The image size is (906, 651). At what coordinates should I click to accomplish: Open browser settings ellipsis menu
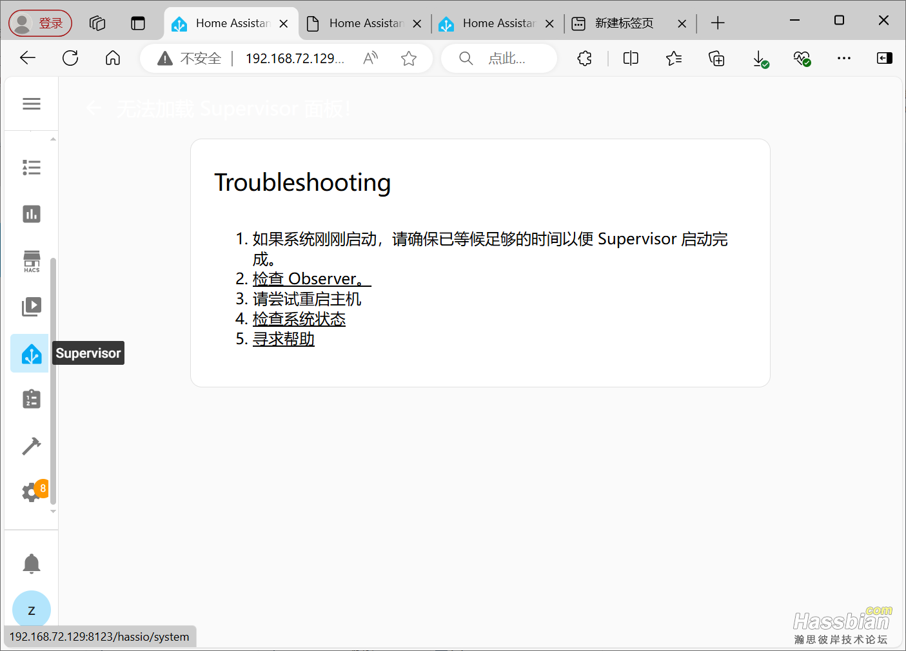point(843,58)
